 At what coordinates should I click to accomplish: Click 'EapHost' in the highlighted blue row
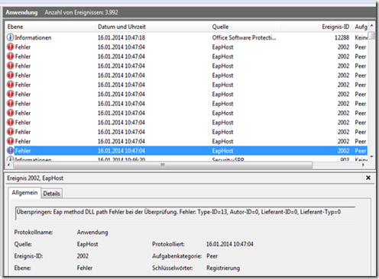[222, 151]
